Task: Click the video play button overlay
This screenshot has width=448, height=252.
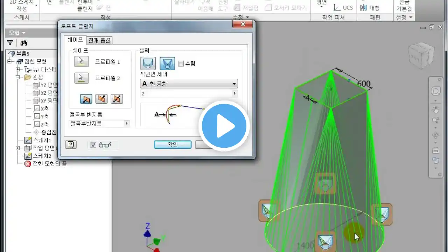Action: point(224,126)
